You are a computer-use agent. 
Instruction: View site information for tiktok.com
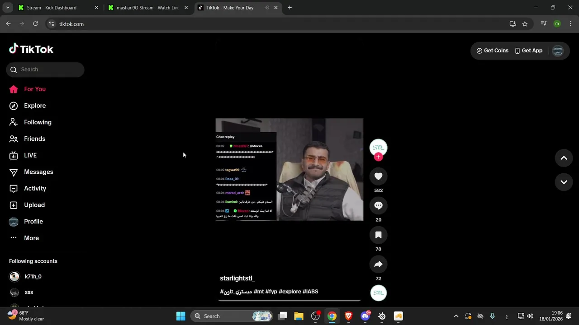(x=52, y=24)
